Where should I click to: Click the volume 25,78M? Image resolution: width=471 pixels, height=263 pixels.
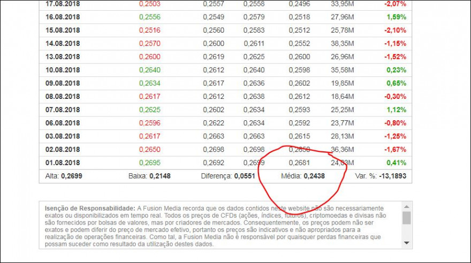[343, 30]
